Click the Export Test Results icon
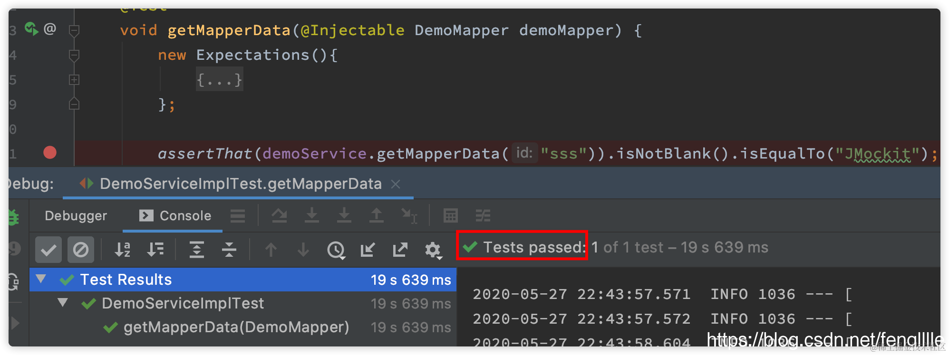Viewport: 949px width, 355px height. [x=400, y=250]
